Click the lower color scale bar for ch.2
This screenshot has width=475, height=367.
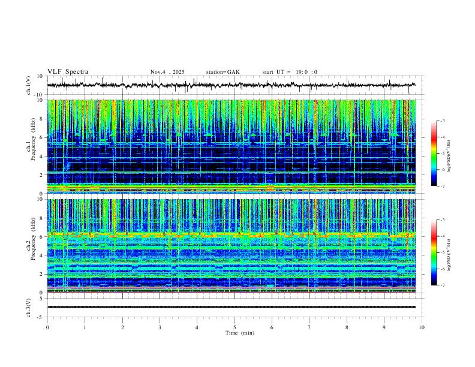pyautogui.click(x=434, y=252)
